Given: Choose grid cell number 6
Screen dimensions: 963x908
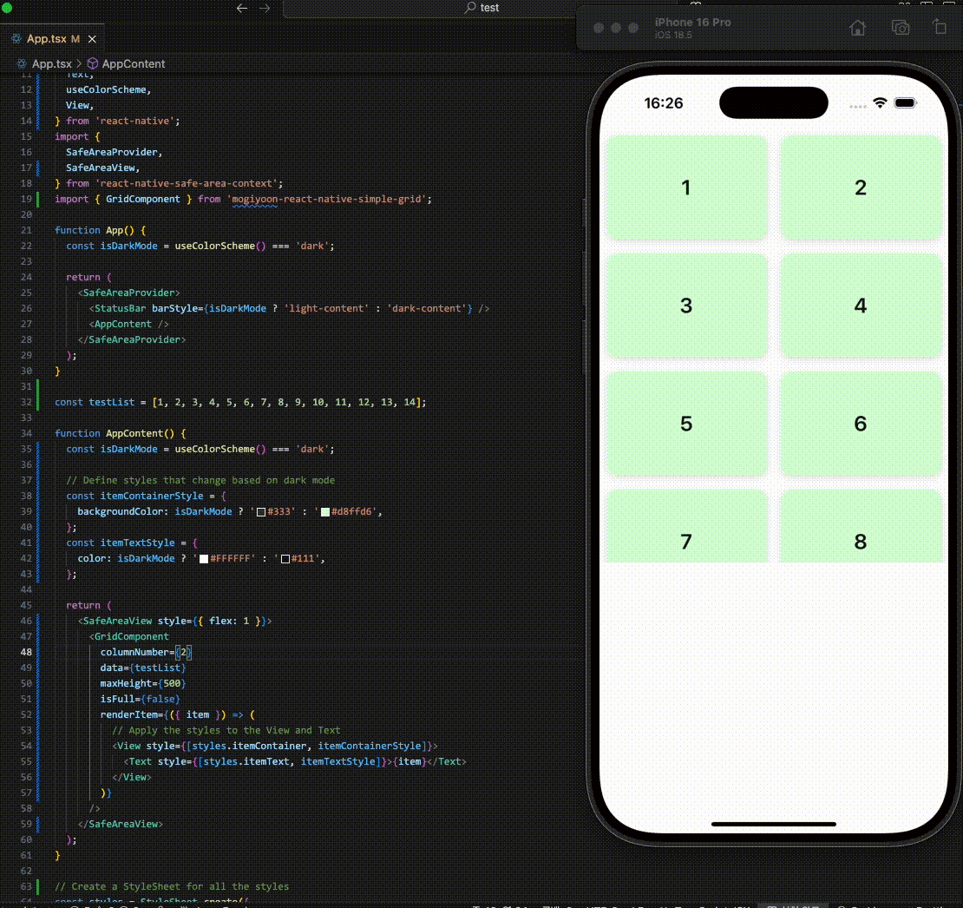Looking at the screenshot, I should (861, 424).
